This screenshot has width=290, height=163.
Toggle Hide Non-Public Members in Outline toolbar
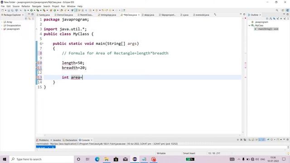coord(281,19)
